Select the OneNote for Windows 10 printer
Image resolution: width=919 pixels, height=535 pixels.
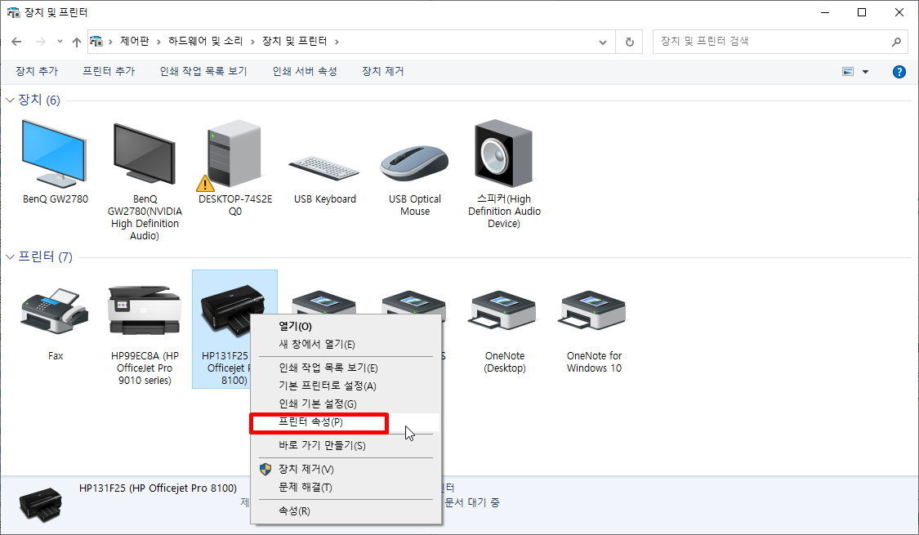[x=594, y=310]
